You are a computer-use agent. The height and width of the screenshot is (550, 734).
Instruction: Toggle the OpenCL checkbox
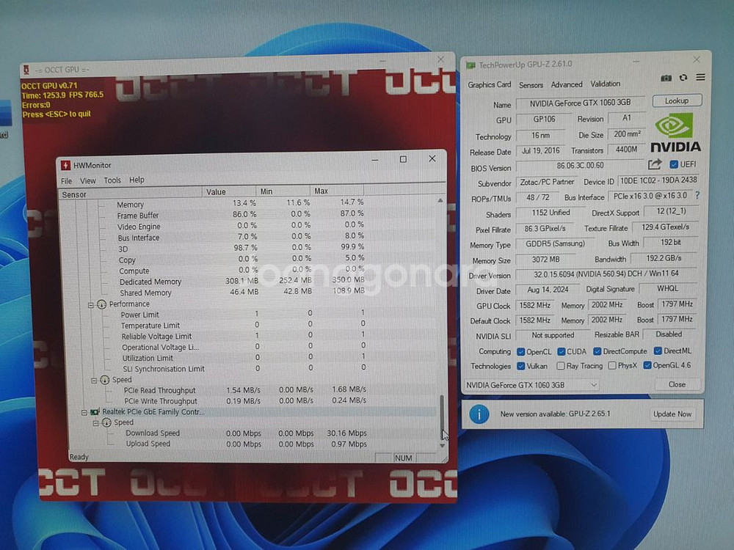point(520,352)
